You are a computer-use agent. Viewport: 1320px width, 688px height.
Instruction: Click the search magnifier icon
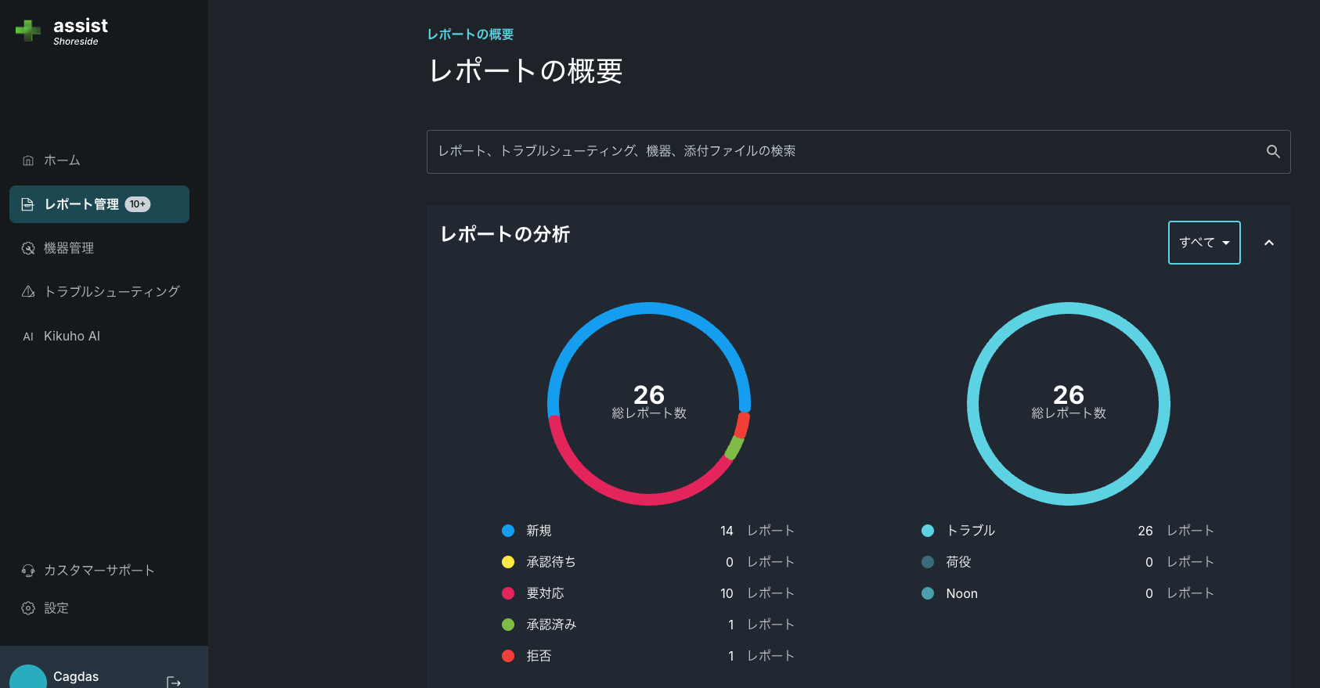[x=1273, y=152]
